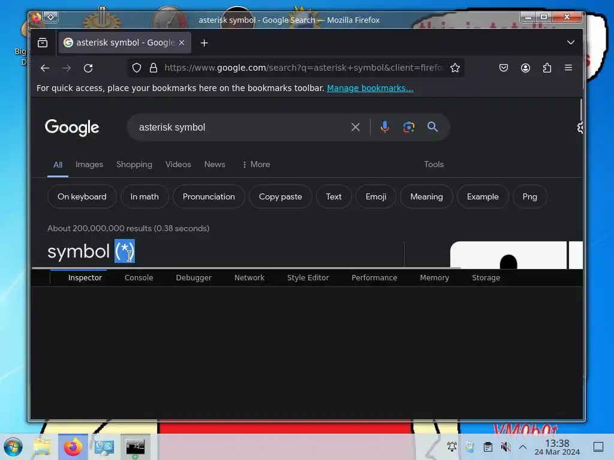Select the On keyboard chip
Viewport: 614px width, 460px height.
(82, 196)
